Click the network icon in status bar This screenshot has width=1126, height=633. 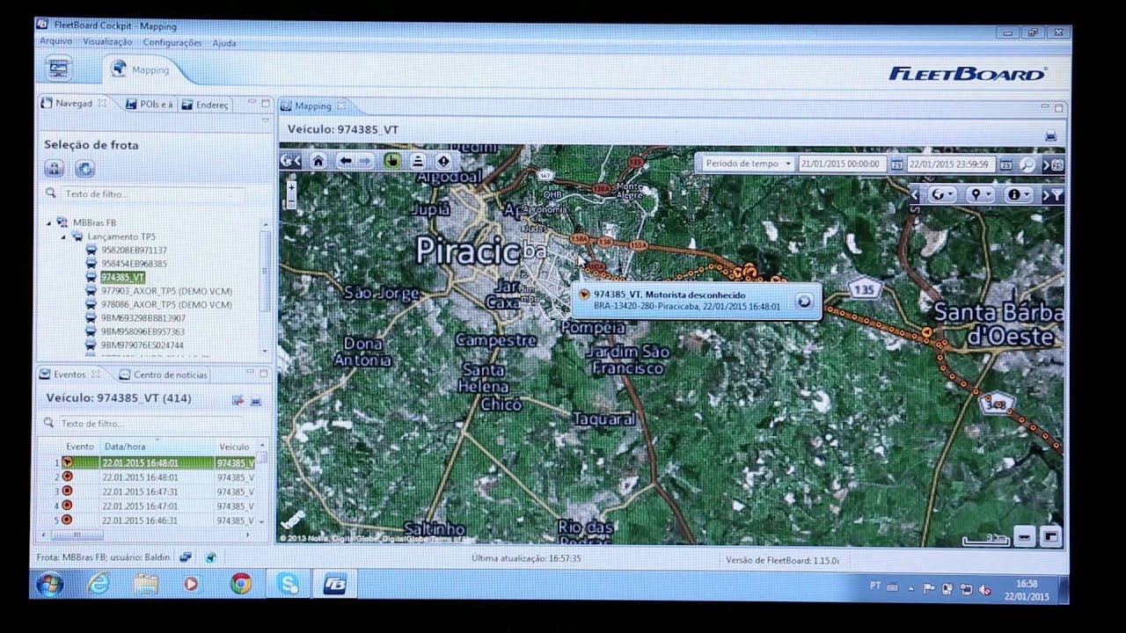coord(186,557)
